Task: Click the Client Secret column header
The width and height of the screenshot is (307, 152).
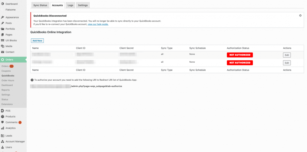Action: tap(127, 48)
